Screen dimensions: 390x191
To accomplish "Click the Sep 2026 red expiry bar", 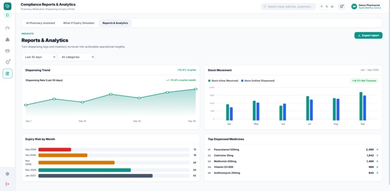I will click(x=55, y=150).
